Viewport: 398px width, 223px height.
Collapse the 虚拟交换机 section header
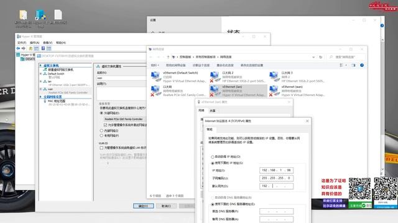[51, 66]
